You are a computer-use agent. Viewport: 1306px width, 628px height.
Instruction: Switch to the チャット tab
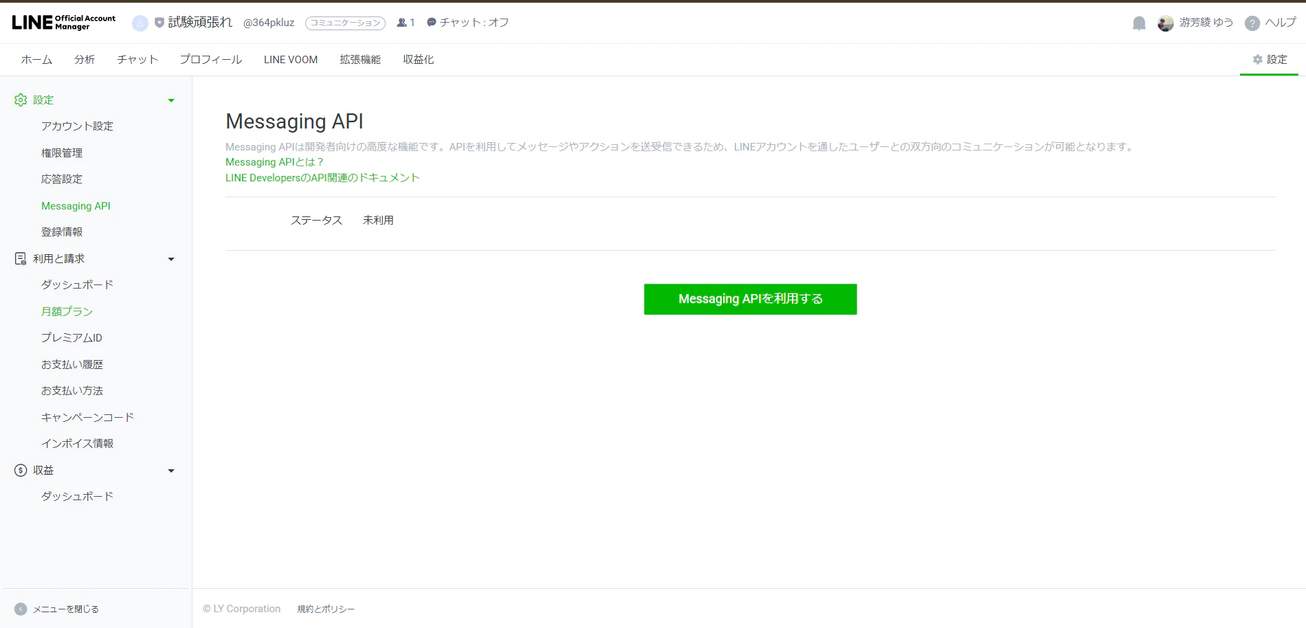tap(137, 60)
